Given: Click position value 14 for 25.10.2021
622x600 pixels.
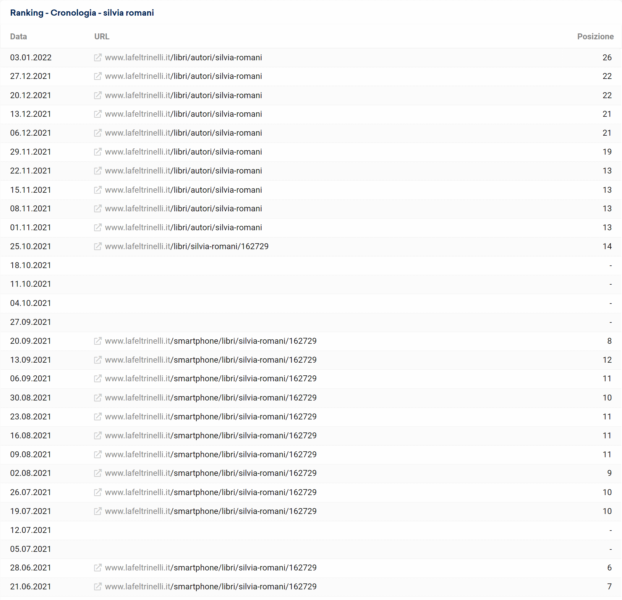Looking at the screenshot, I should point(607,246).
